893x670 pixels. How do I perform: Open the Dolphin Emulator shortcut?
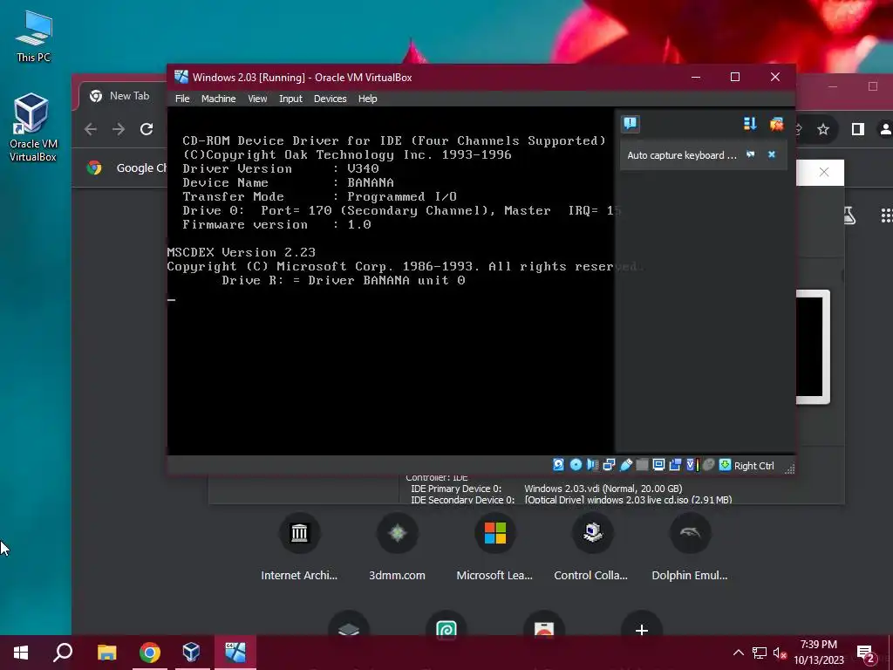(x=690, y=547)
